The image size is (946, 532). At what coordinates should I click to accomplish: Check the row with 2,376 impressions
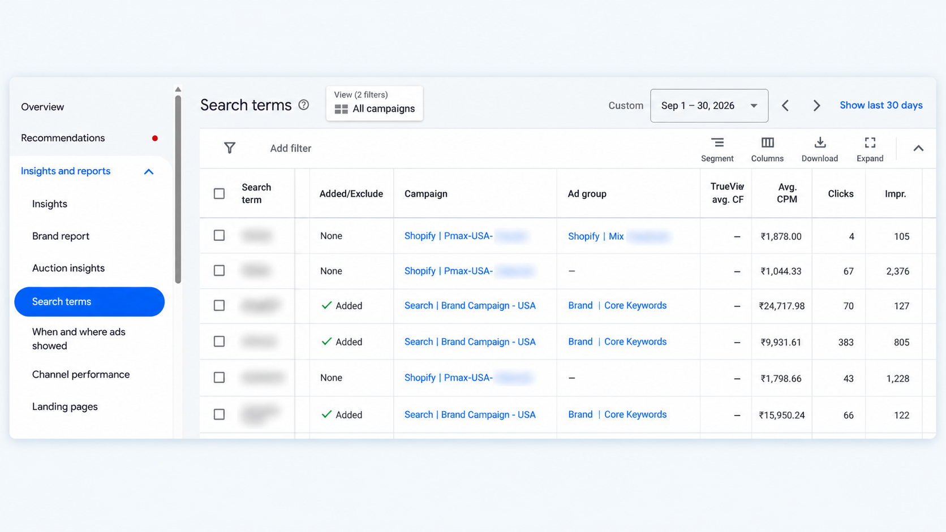pyautogui.click(x=219, y=270)
